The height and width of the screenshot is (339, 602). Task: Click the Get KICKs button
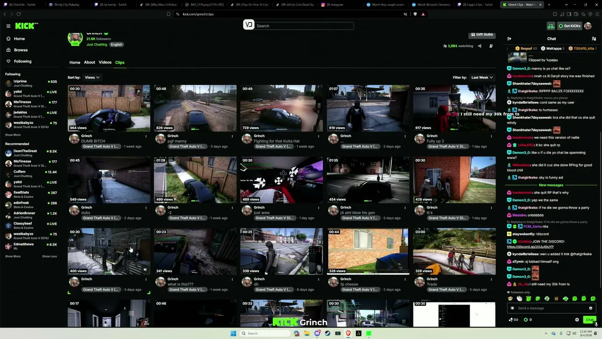[569, 26]
